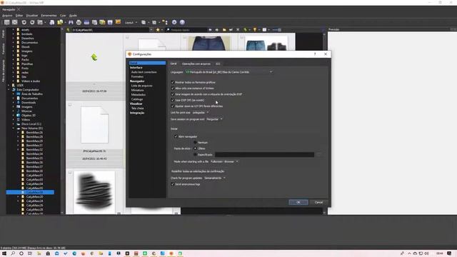457x257 pixels.
Task: Click the yellow folder icon in browser toolbar
Action: click(x=224, y=30)
